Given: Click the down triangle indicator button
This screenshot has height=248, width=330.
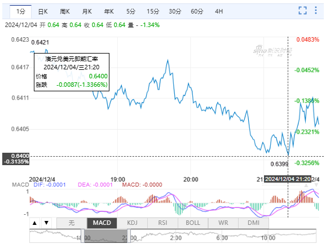Looking at the screenshot, I should (x=46, y=223).
